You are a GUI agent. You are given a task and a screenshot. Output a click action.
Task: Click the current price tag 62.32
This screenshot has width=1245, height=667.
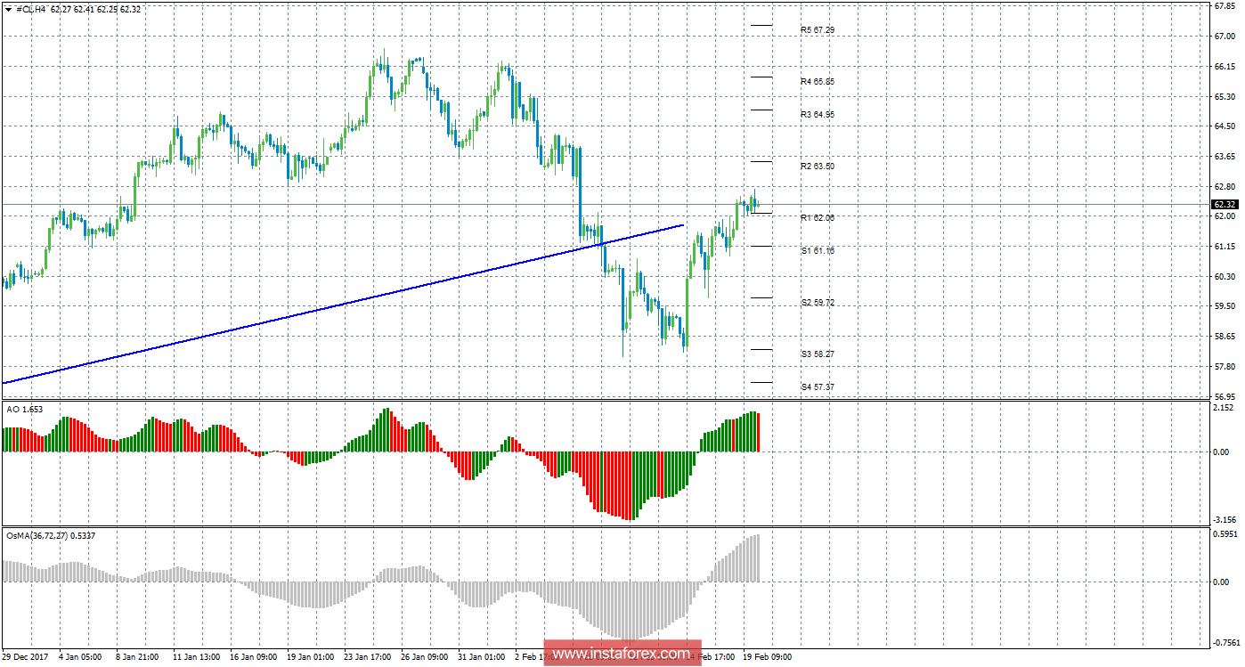coord(1225,204)
